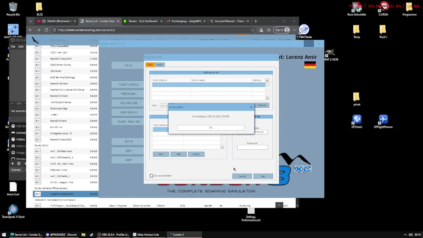423x238 pixels.
Task: Close the Information connecting dialog
Action: coord(251,107)
